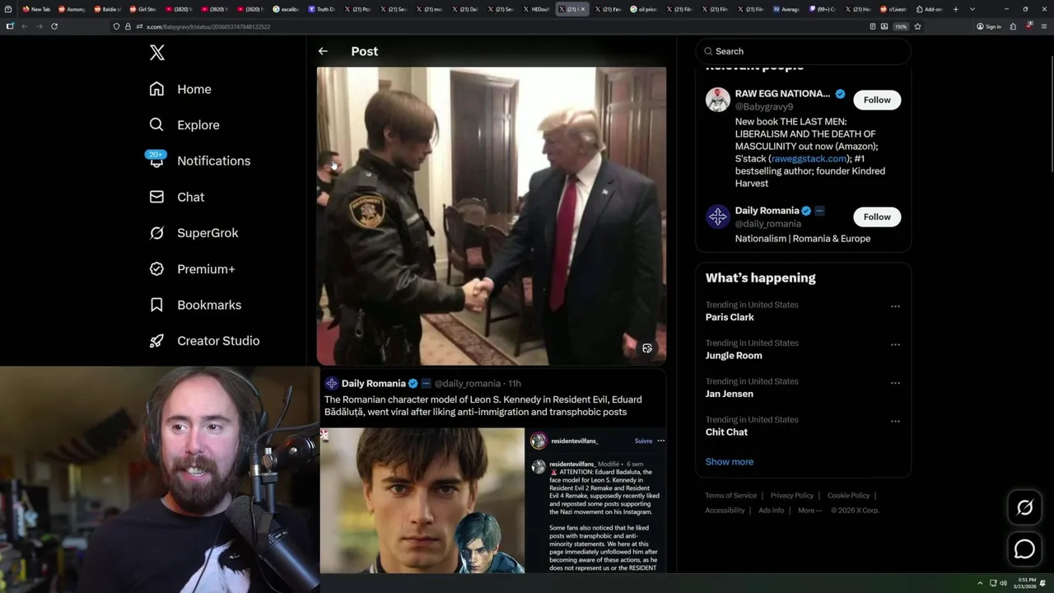This screenshot has width=1054, height=593.
Task: Open raweggstack.com link
Action: coord(808,159)
